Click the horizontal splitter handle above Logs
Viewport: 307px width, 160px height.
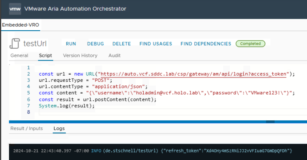pyautogui.click(x=270, y=122)
